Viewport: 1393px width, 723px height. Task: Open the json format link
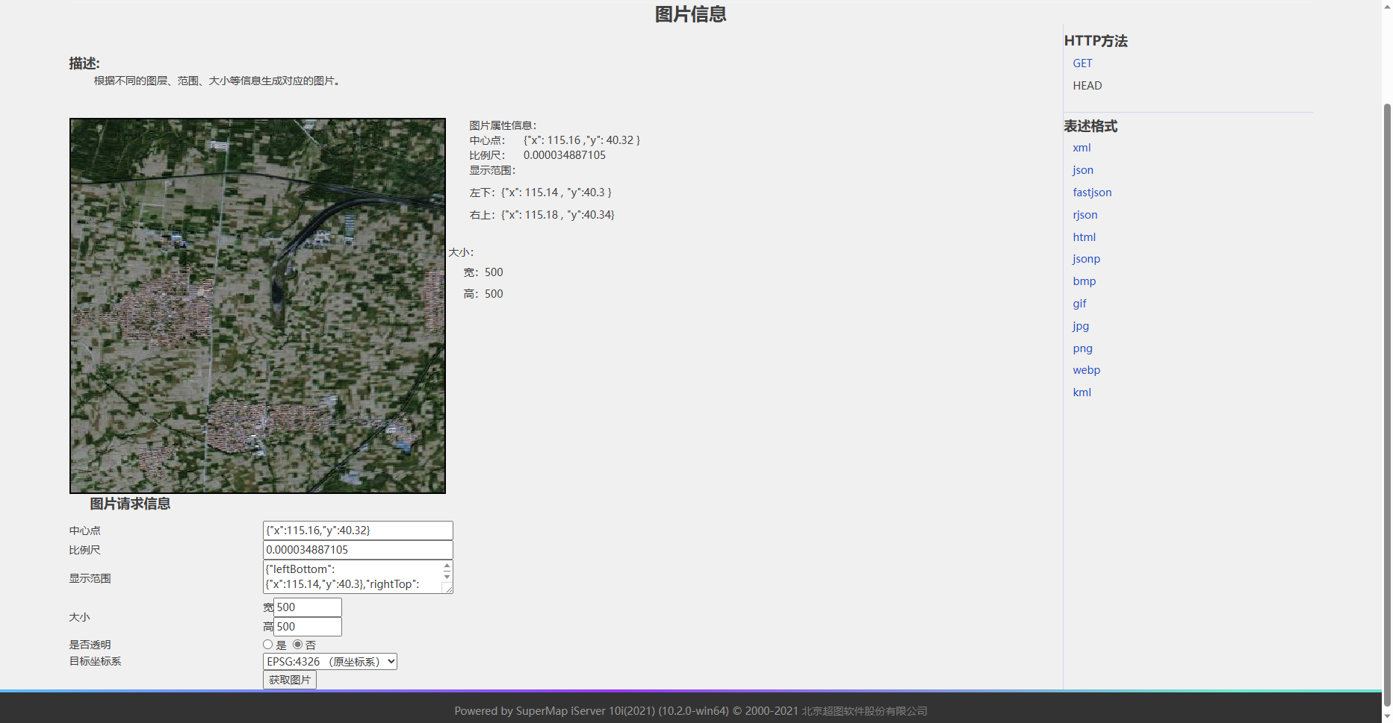[x=1083, y=170]
